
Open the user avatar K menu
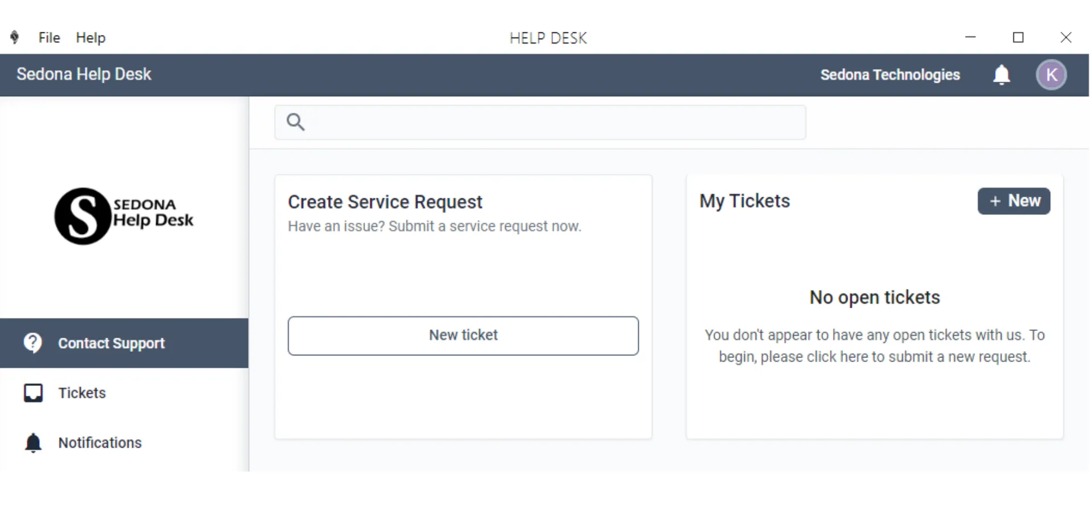1051,75
